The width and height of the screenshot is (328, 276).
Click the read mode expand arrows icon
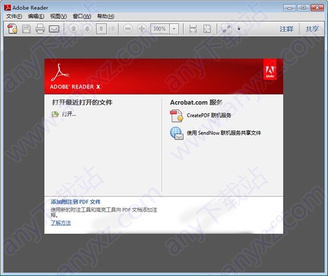(226, 28)
